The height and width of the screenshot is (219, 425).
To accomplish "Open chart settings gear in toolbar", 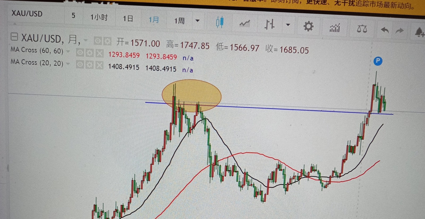I will pos(308,26).
